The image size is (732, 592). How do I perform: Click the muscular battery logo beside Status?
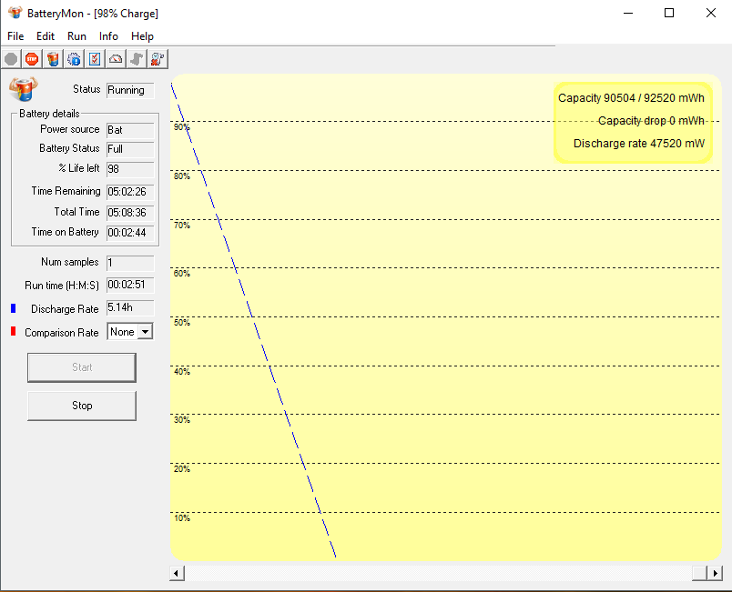23,89
